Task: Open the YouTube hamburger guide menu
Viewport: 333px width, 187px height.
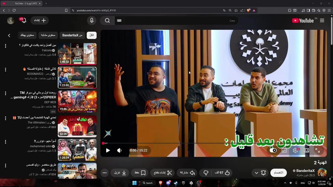Action: click(322, 21)
